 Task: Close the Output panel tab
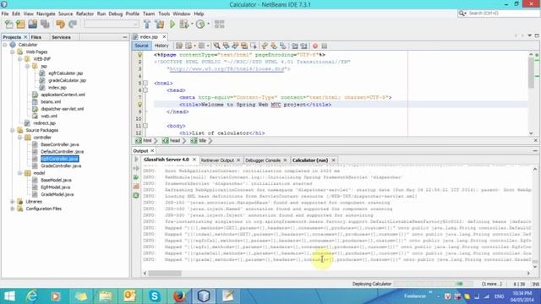[x=152, y=150]
